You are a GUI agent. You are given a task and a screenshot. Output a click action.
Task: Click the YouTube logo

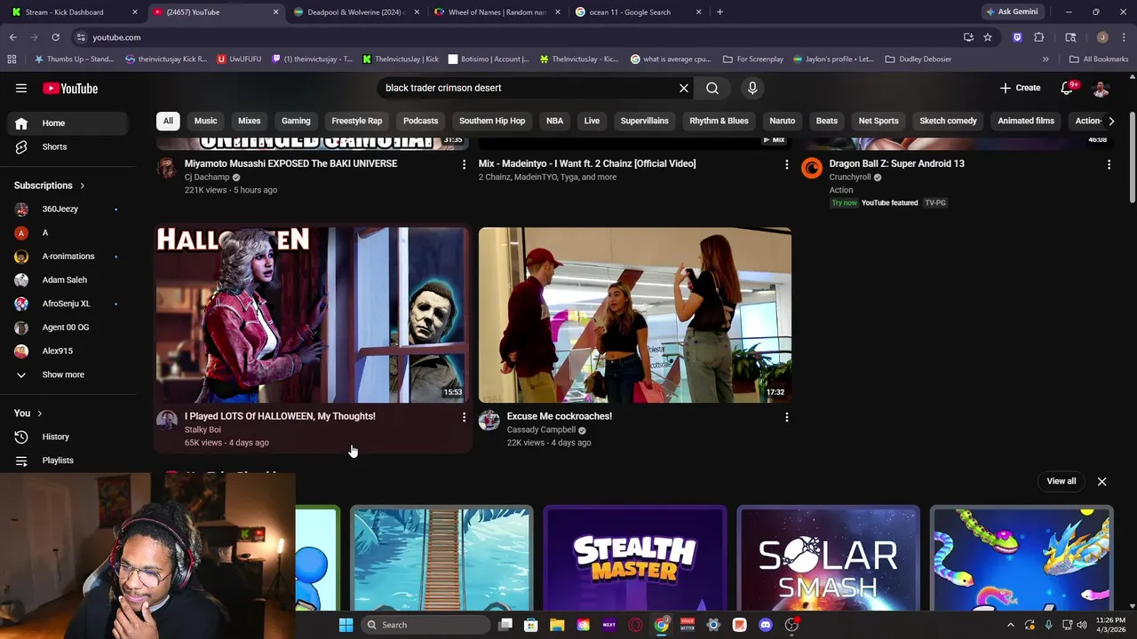point(70,88)
